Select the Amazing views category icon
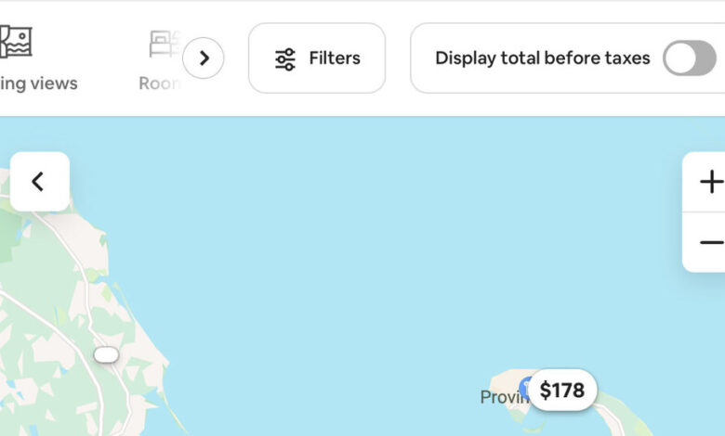The width and height of the screenshot is (725, 436). coord(15,42)
